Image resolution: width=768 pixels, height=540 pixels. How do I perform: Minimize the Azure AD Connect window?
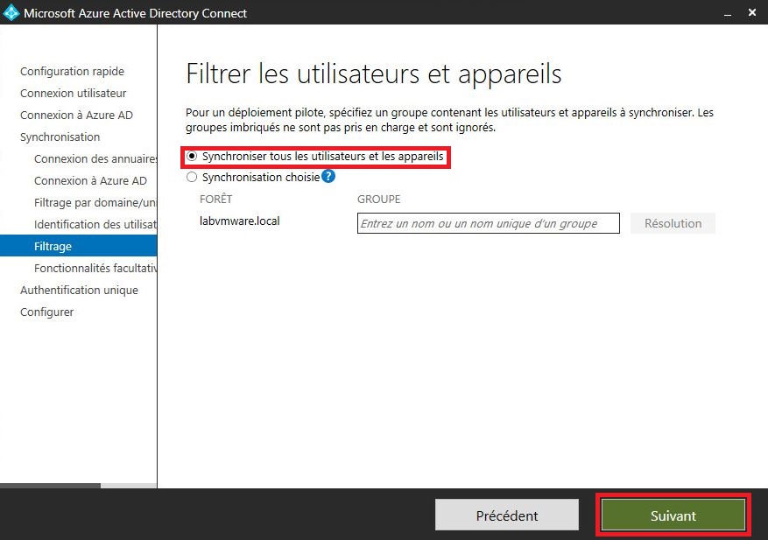pyautogui.click(x=728, y=13)
